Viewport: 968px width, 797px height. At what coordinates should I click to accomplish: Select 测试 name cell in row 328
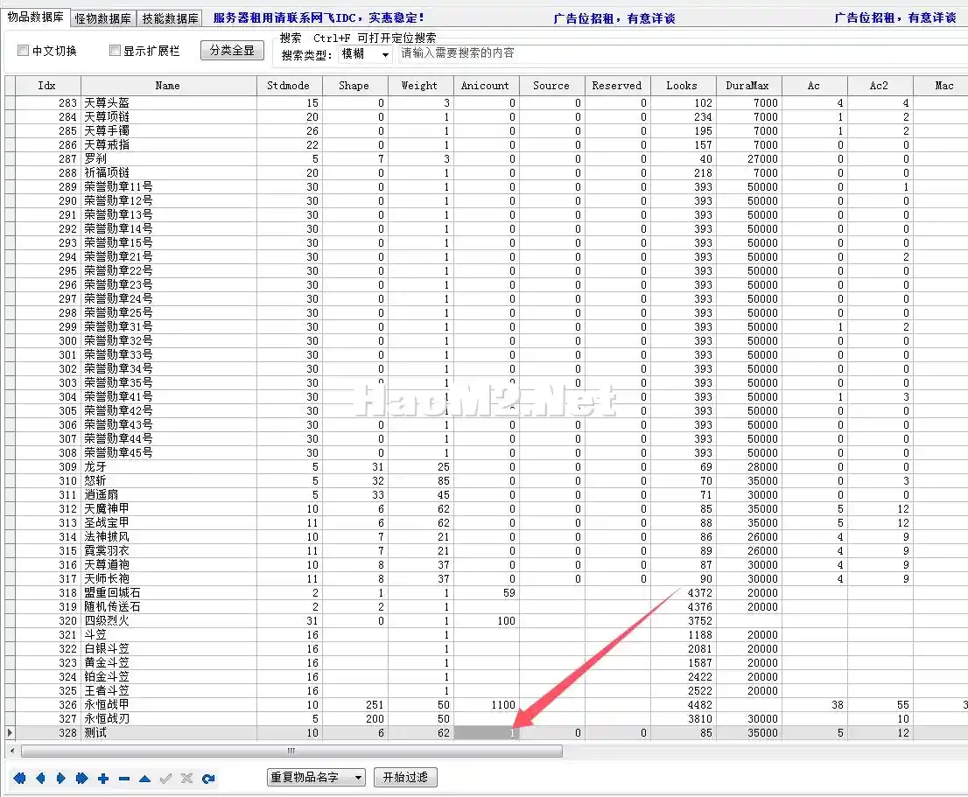point(169,733)
